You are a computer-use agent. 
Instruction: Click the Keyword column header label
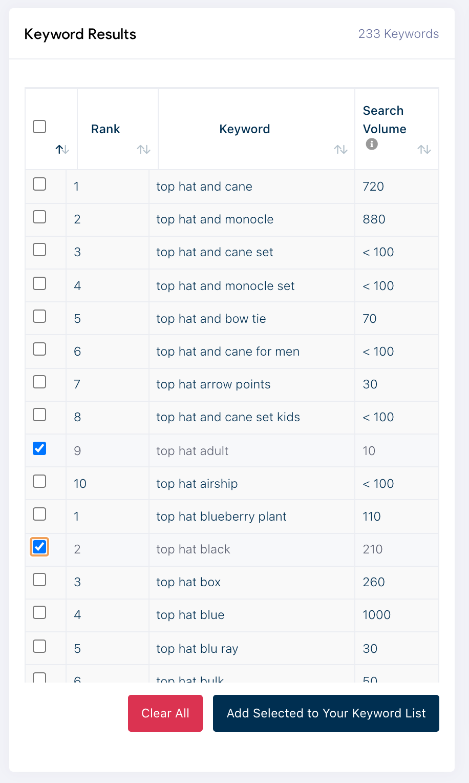click(245, 129)
